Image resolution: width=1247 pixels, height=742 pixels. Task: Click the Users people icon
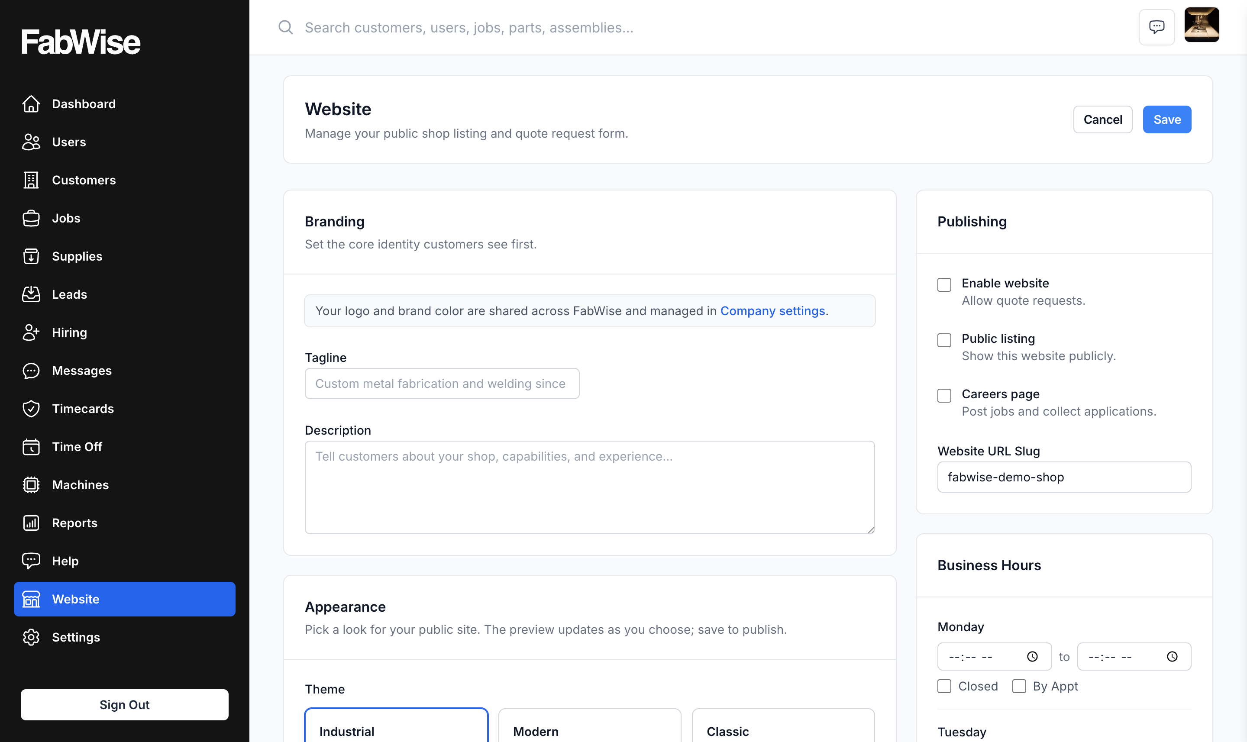click(31, 142)
